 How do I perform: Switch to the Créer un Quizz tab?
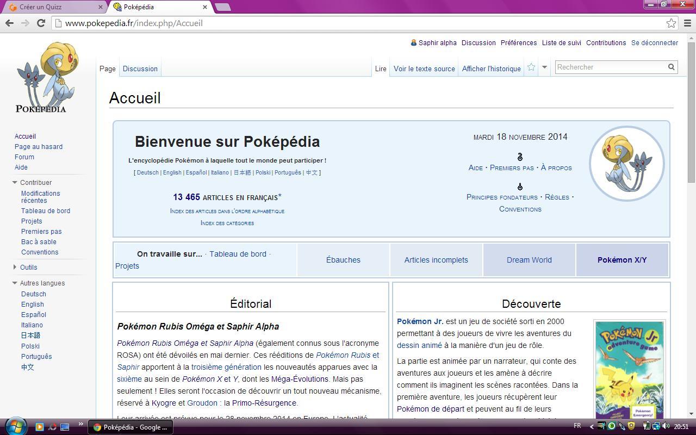54,7
